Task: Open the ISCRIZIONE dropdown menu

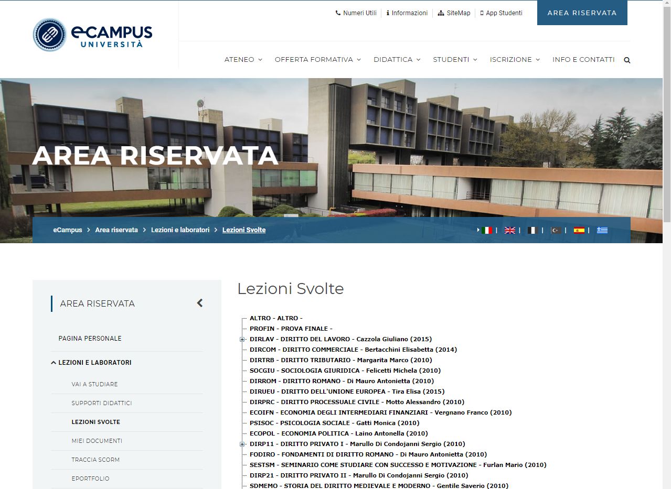Action: 515,60
